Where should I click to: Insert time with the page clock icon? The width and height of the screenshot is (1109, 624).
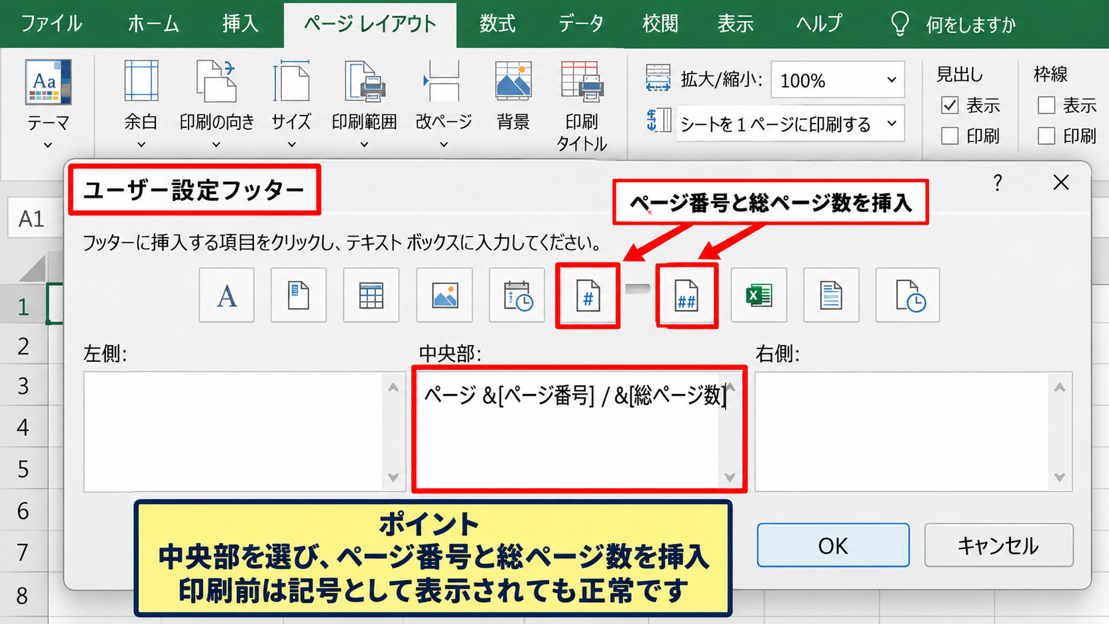[x=908, y=295]
